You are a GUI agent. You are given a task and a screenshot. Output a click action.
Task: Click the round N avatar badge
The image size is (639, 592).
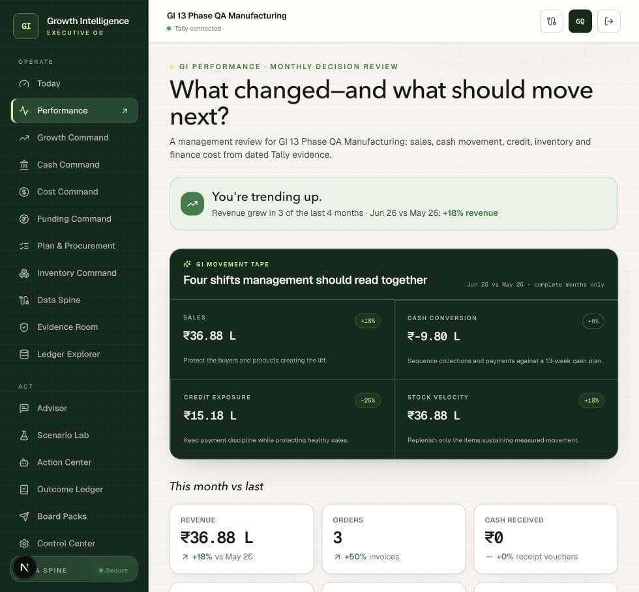tap(25, 568)
